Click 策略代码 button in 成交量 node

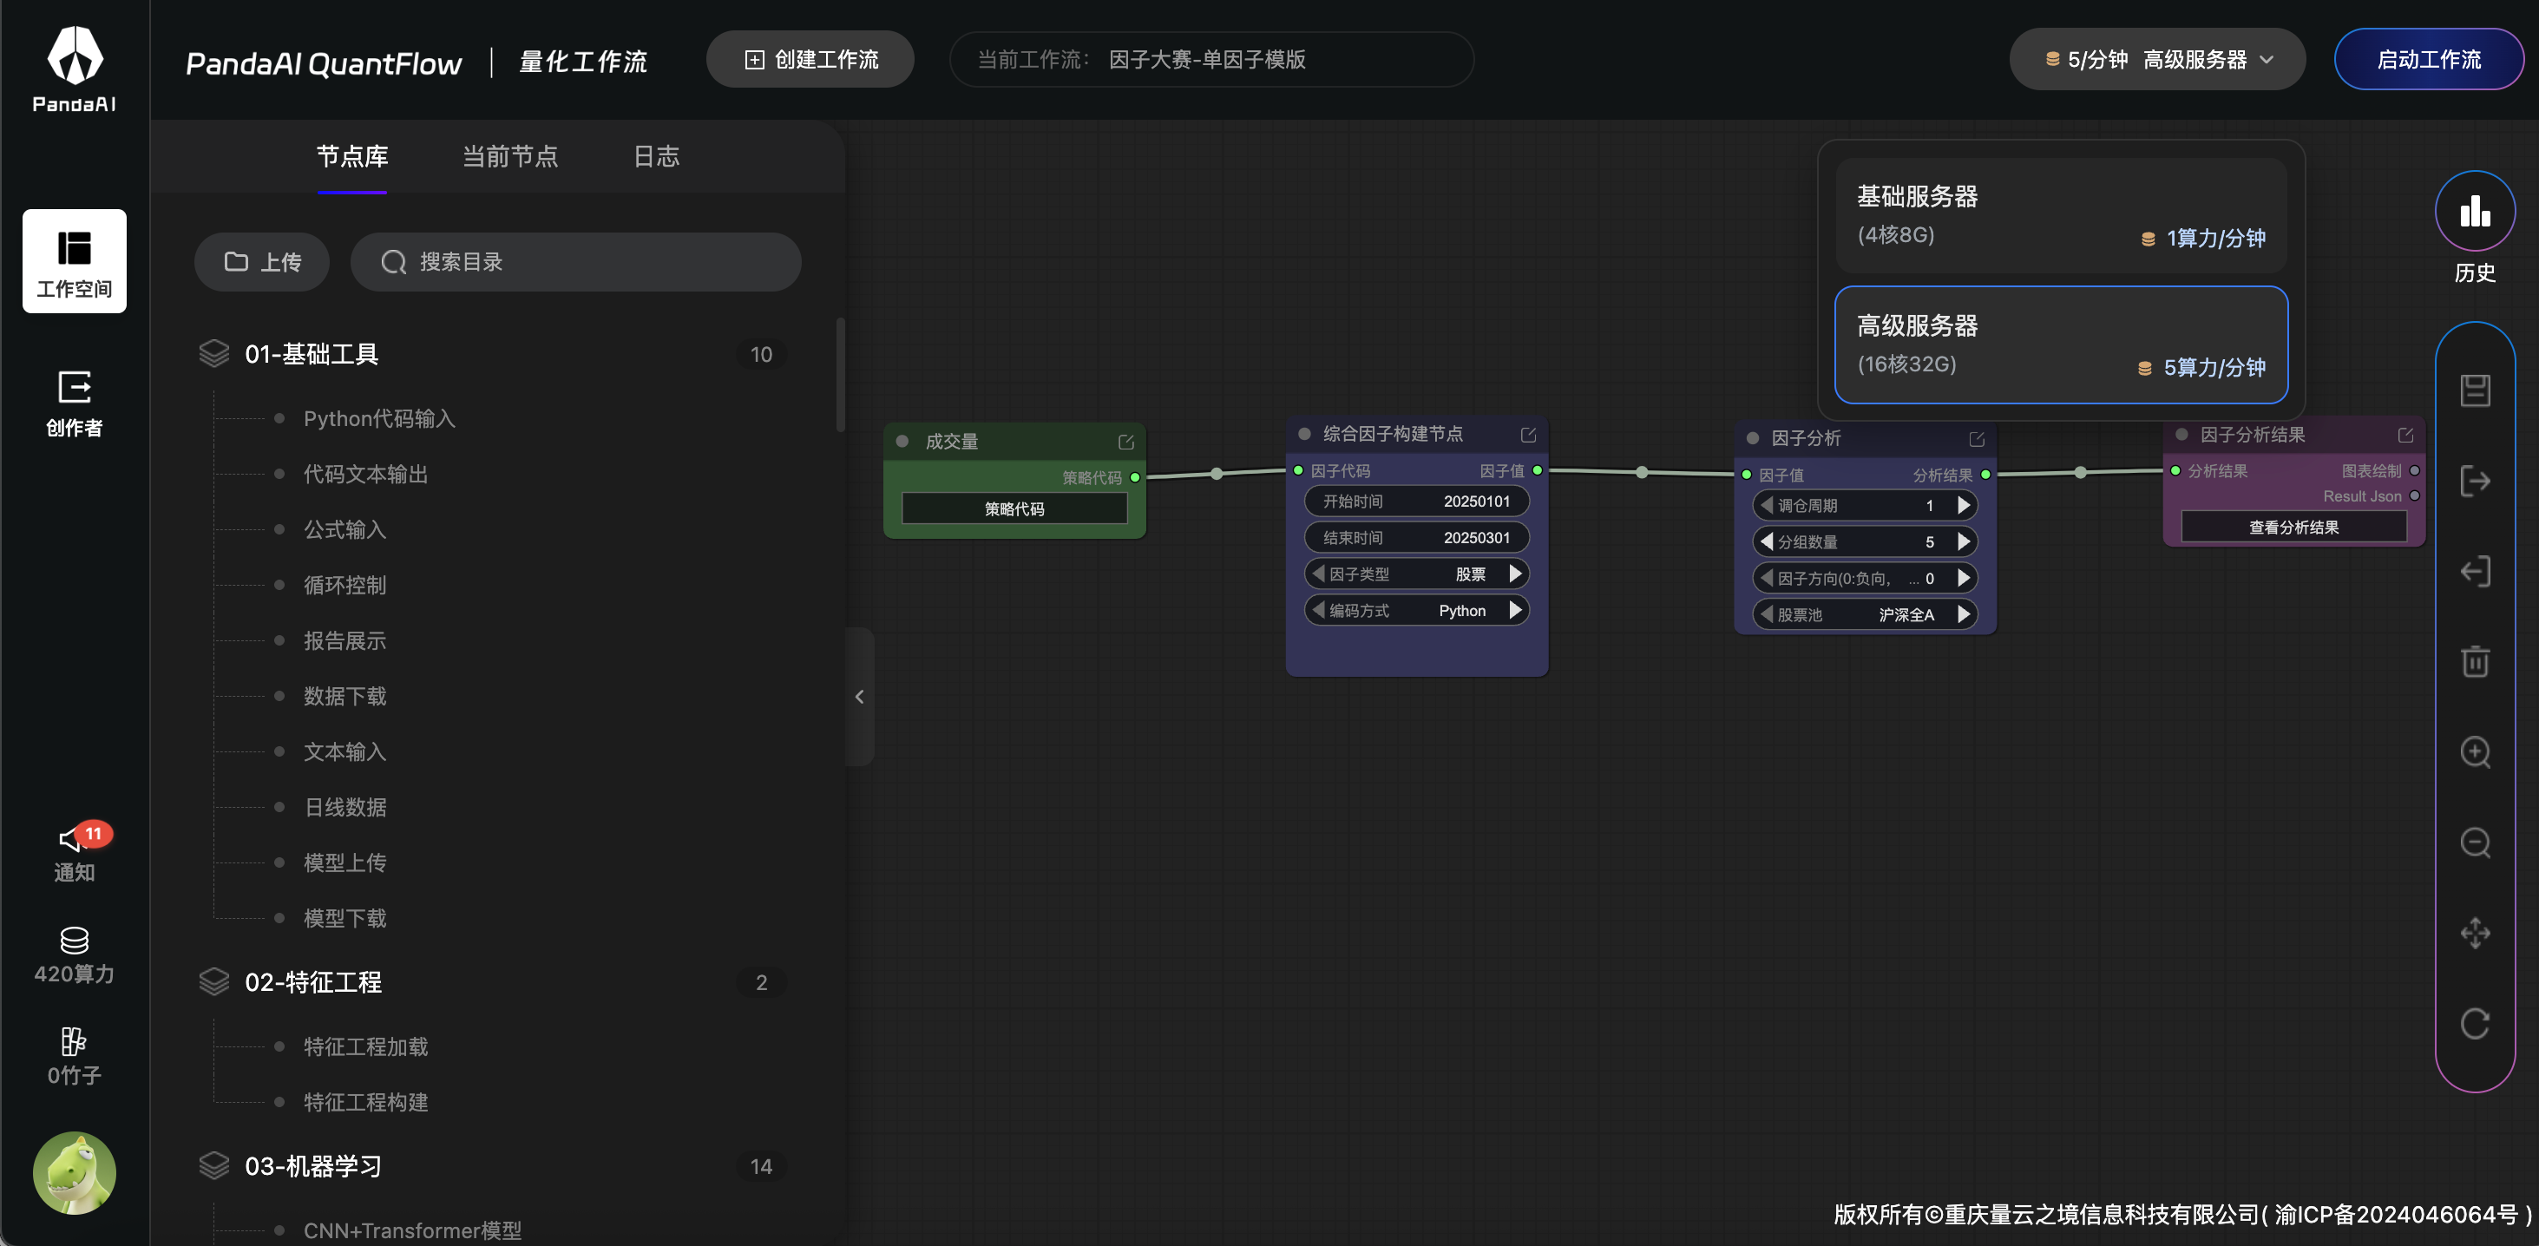click(1014, 508)
